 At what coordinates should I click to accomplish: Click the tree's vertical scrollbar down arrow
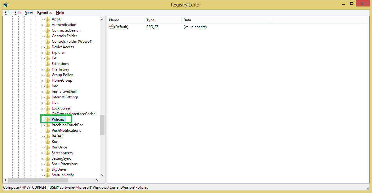point(102,175)
